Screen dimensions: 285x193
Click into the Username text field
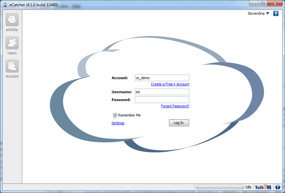coord(162,92)
